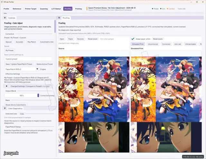
Task: Click Save / Update PaperMatch Preset
Action: (19, 64)
